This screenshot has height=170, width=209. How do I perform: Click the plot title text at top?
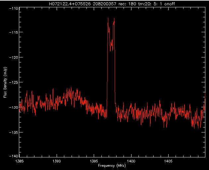pyautogui.click(x=111, y=4)
